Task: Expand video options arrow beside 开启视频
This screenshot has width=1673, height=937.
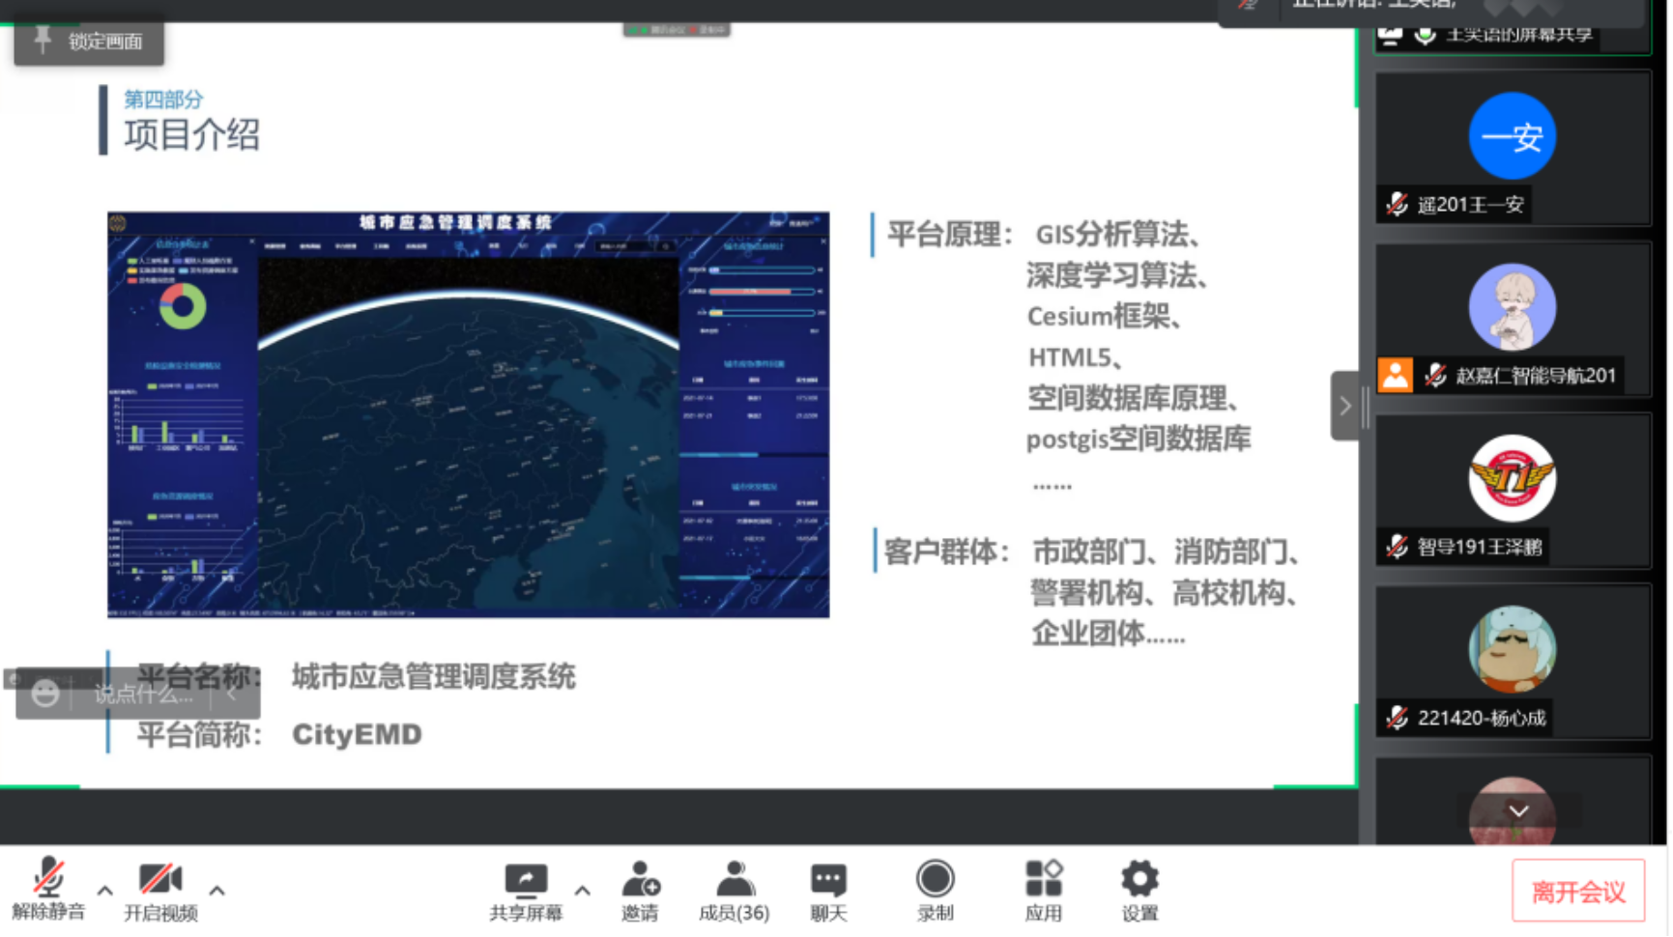Action: tap(217, 891)
